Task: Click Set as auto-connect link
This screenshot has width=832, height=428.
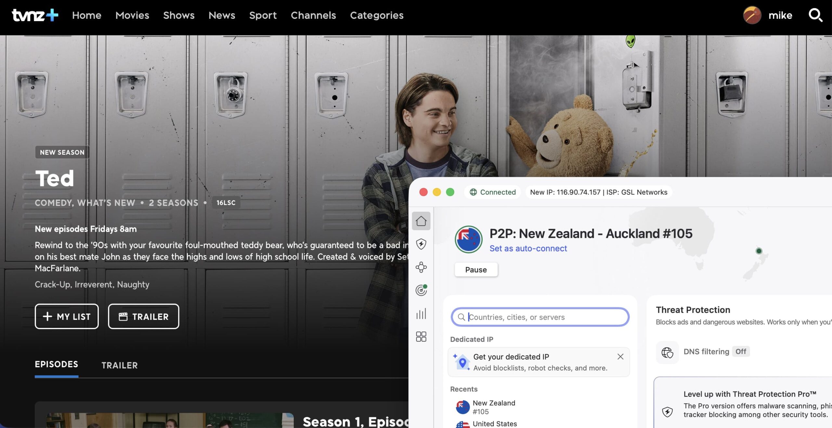Action: pyautogui.click(x=528, y=248)
